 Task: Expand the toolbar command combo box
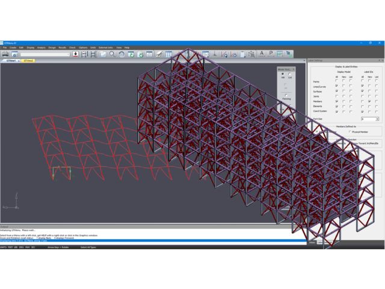coord(69,54)
